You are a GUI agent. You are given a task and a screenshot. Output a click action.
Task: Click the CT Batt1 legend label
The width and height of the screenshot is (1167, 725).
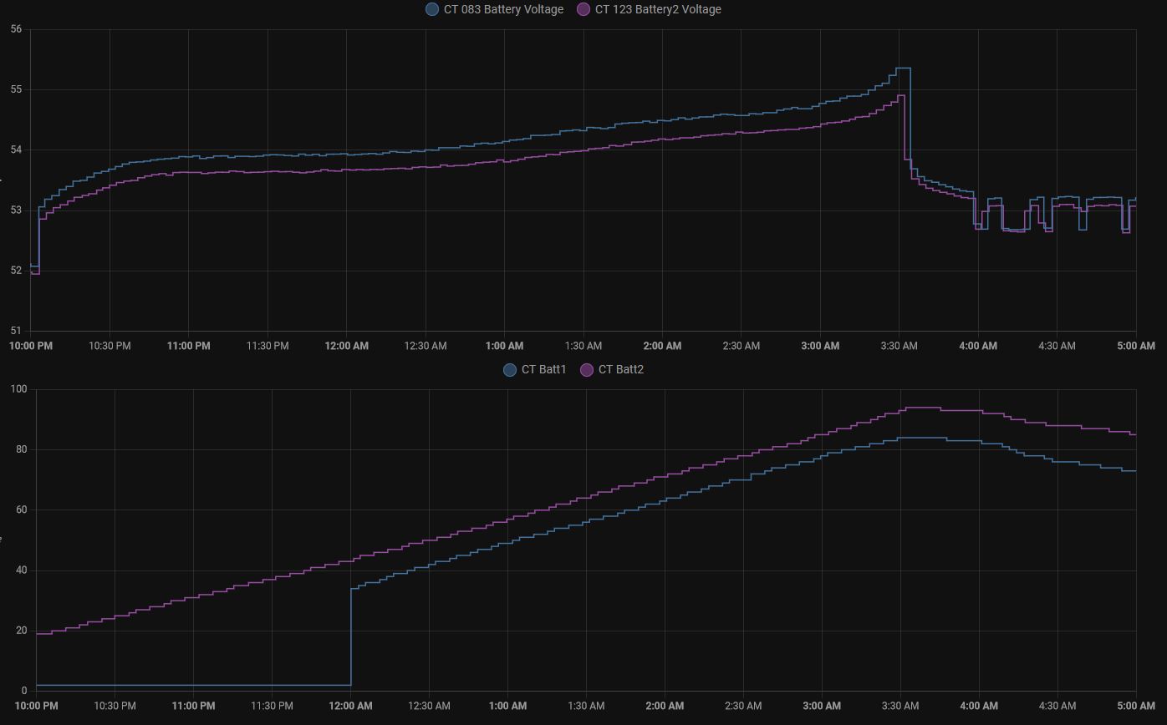tap(544, 369)
